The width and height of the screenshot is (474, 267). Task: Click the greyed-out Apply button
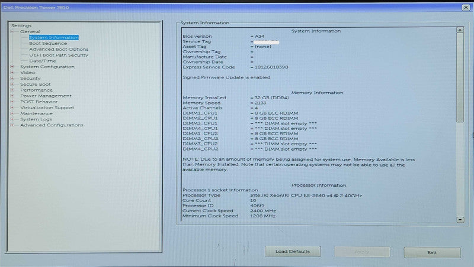362,252
